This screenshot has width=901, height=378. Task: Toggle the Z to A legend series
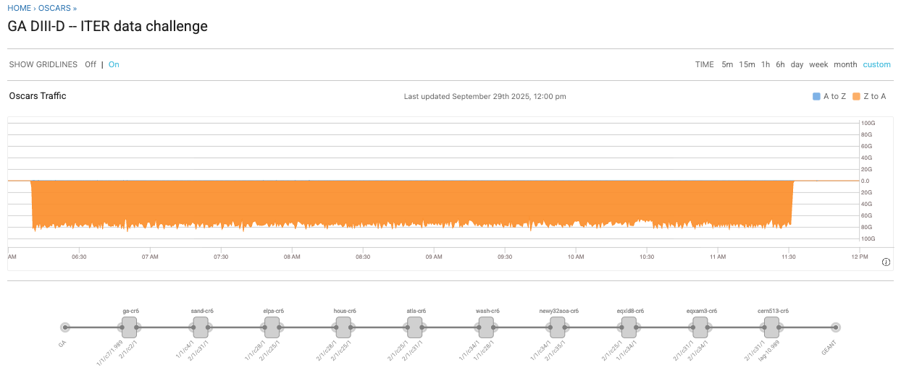click(x=869, y=96)
